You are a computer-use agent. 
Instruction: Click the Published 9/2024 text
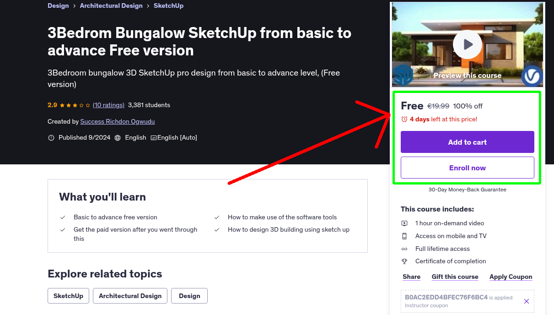click(x=85, y=138)
